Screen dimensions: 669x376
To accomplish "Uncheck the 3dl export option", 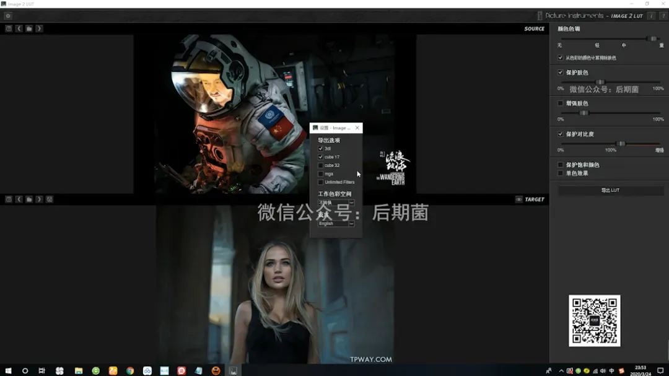I will 320,149.
